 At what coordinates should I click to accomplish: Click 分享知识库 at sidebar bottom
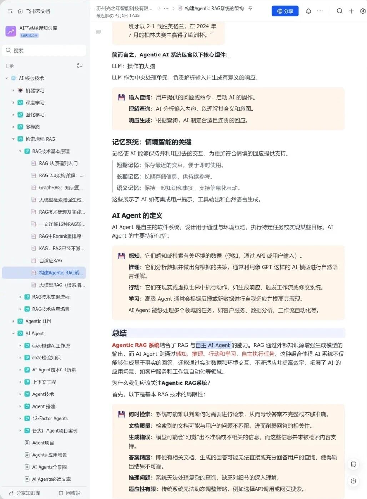(x=24, y=493)
